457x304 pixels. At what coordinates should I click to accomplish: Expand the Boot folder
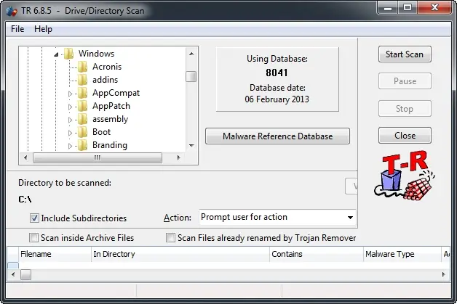(x=70, y=133)
